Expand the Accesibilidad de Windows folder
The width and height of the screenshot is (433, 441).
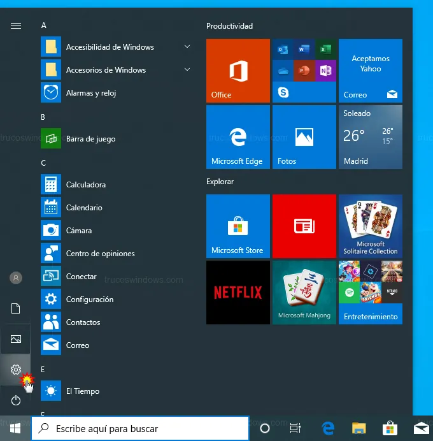[110, 47]
